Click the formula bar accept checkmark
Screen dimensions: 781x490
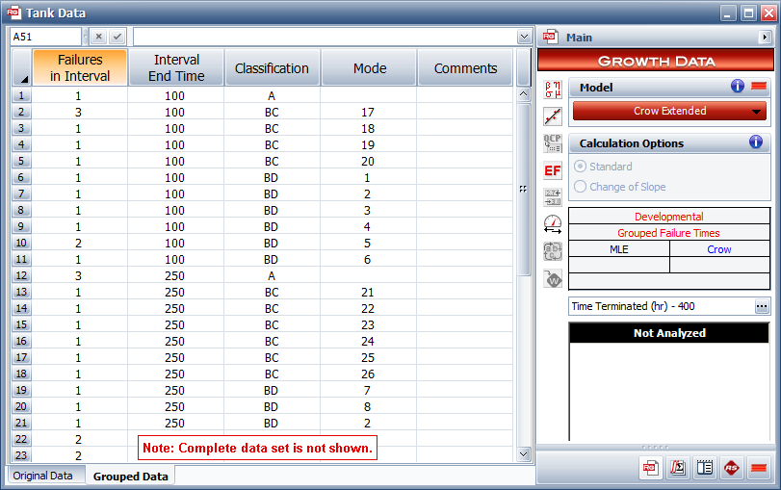(x=117, y=37)
